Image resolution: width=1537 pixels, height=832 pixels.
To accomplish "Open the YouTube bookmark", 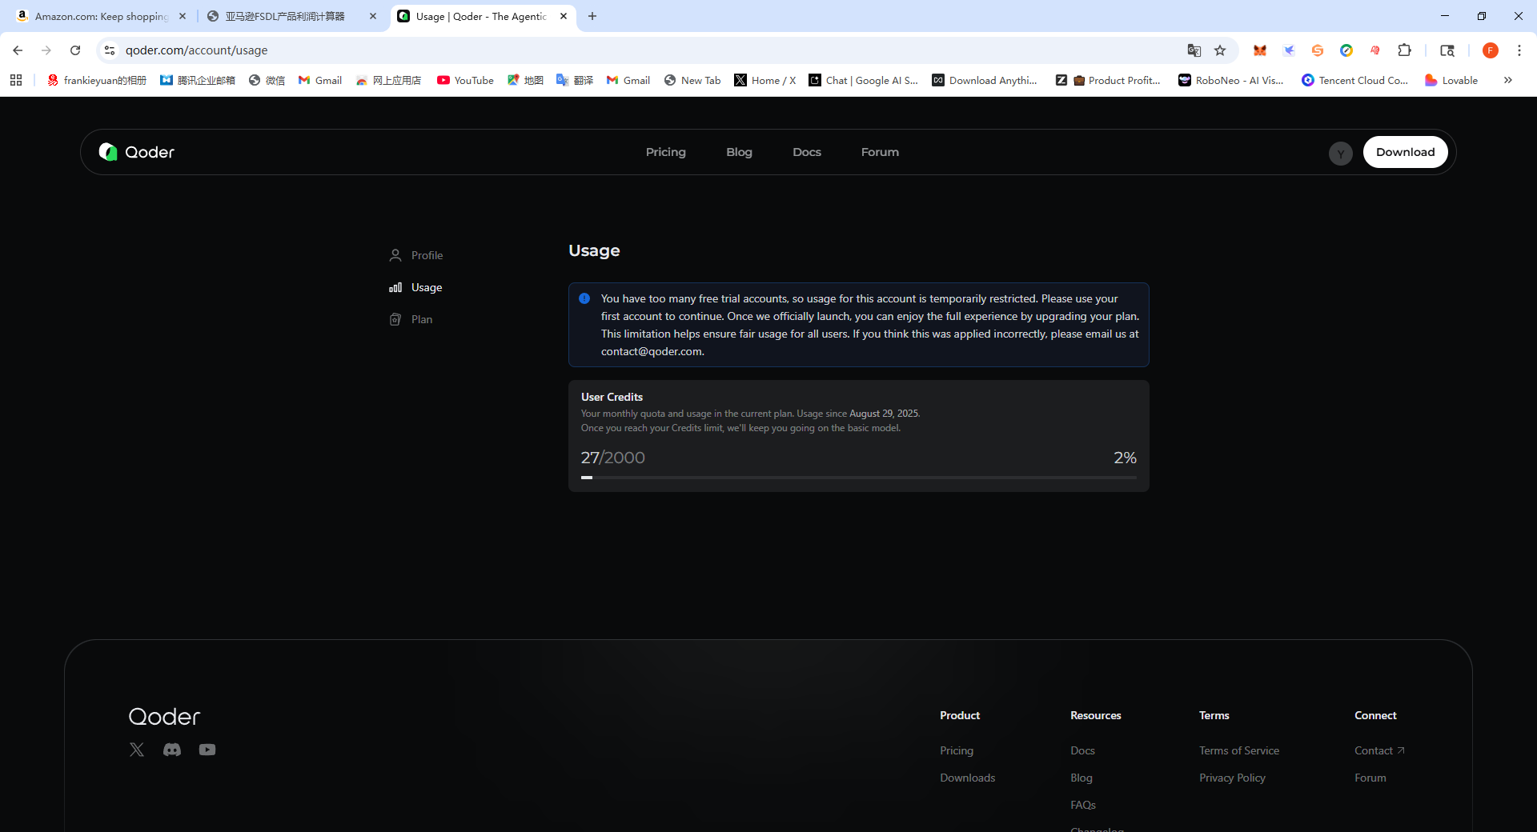I will click(x=465, y=80).
